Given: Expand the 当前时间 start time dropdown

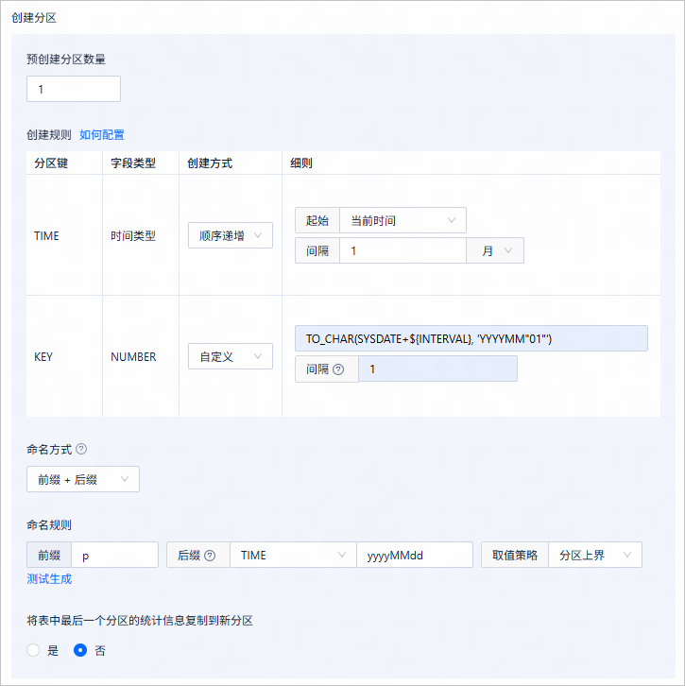Looking at the screenshot, I should click(x=402, y=220).
